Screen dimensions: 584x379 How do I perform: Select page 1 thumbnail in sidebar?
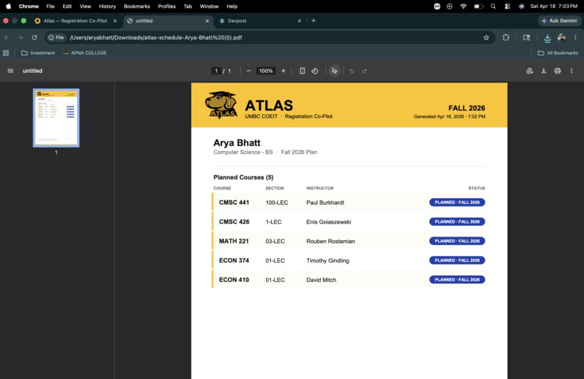(57, 118)
